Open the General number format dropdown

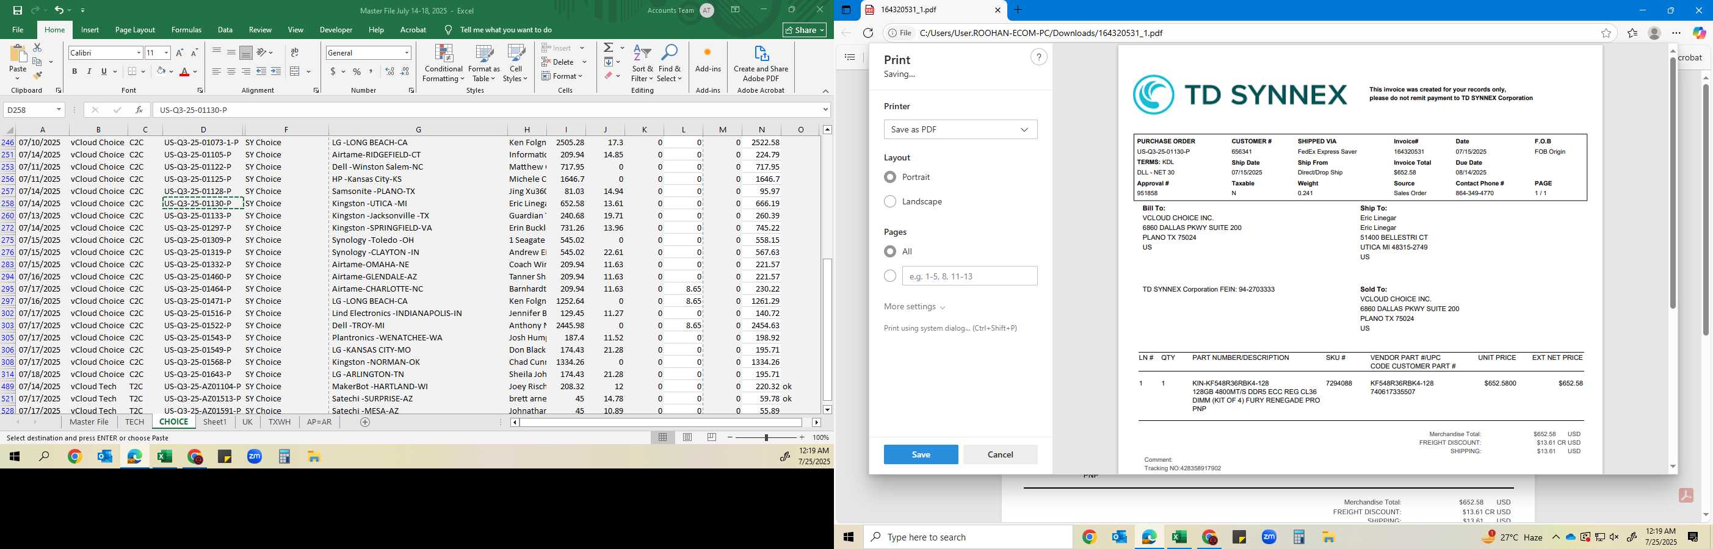pyautogui.click(x=407, y=52)
